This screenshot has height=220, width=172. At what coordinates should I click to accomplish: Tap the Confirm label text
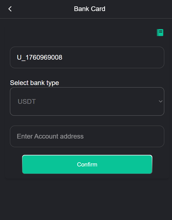[x=87, y=165]
